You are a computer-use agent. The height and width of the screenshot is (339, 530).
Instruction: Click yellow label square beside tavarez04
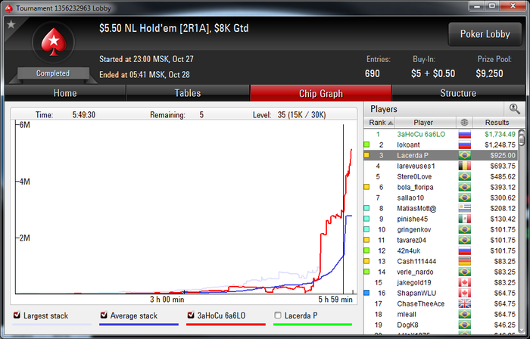[x=366, y=240]
